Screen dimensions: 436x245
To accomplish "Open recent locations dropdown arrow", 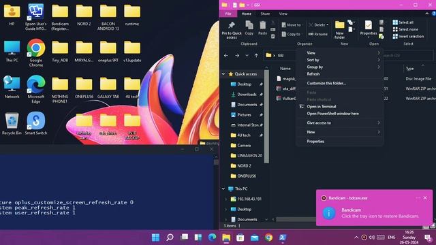I will click(x=247, y=56).
